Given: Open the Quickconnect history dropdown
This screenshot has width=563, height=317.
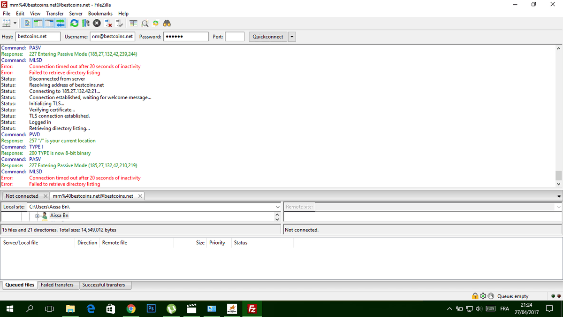Looking at the screenshot, I should click(x=292, y=37).
